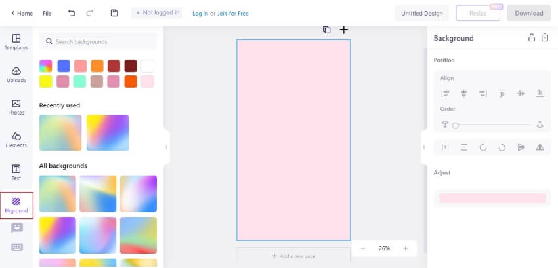Select the pink canvas page

coord(293,140)
